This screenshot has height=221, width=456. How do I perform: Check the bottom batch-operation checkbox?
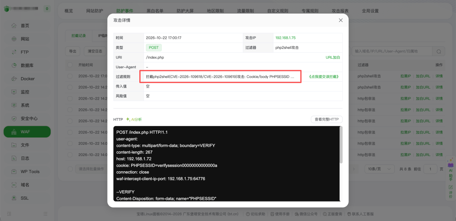(x=70, y=169)
